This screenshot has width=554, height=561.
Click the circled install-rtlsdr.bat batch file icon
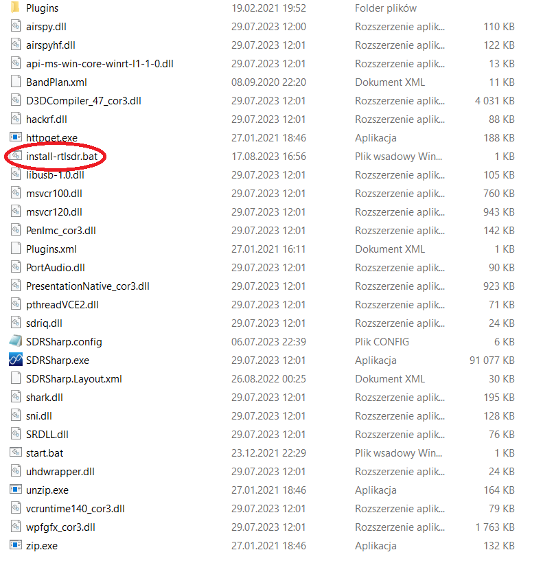click(x=15, y=157)
